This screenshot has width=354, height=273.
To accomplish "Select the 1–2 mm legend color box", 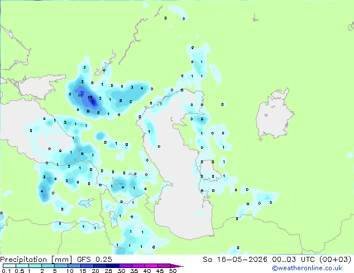I will 35,266.
